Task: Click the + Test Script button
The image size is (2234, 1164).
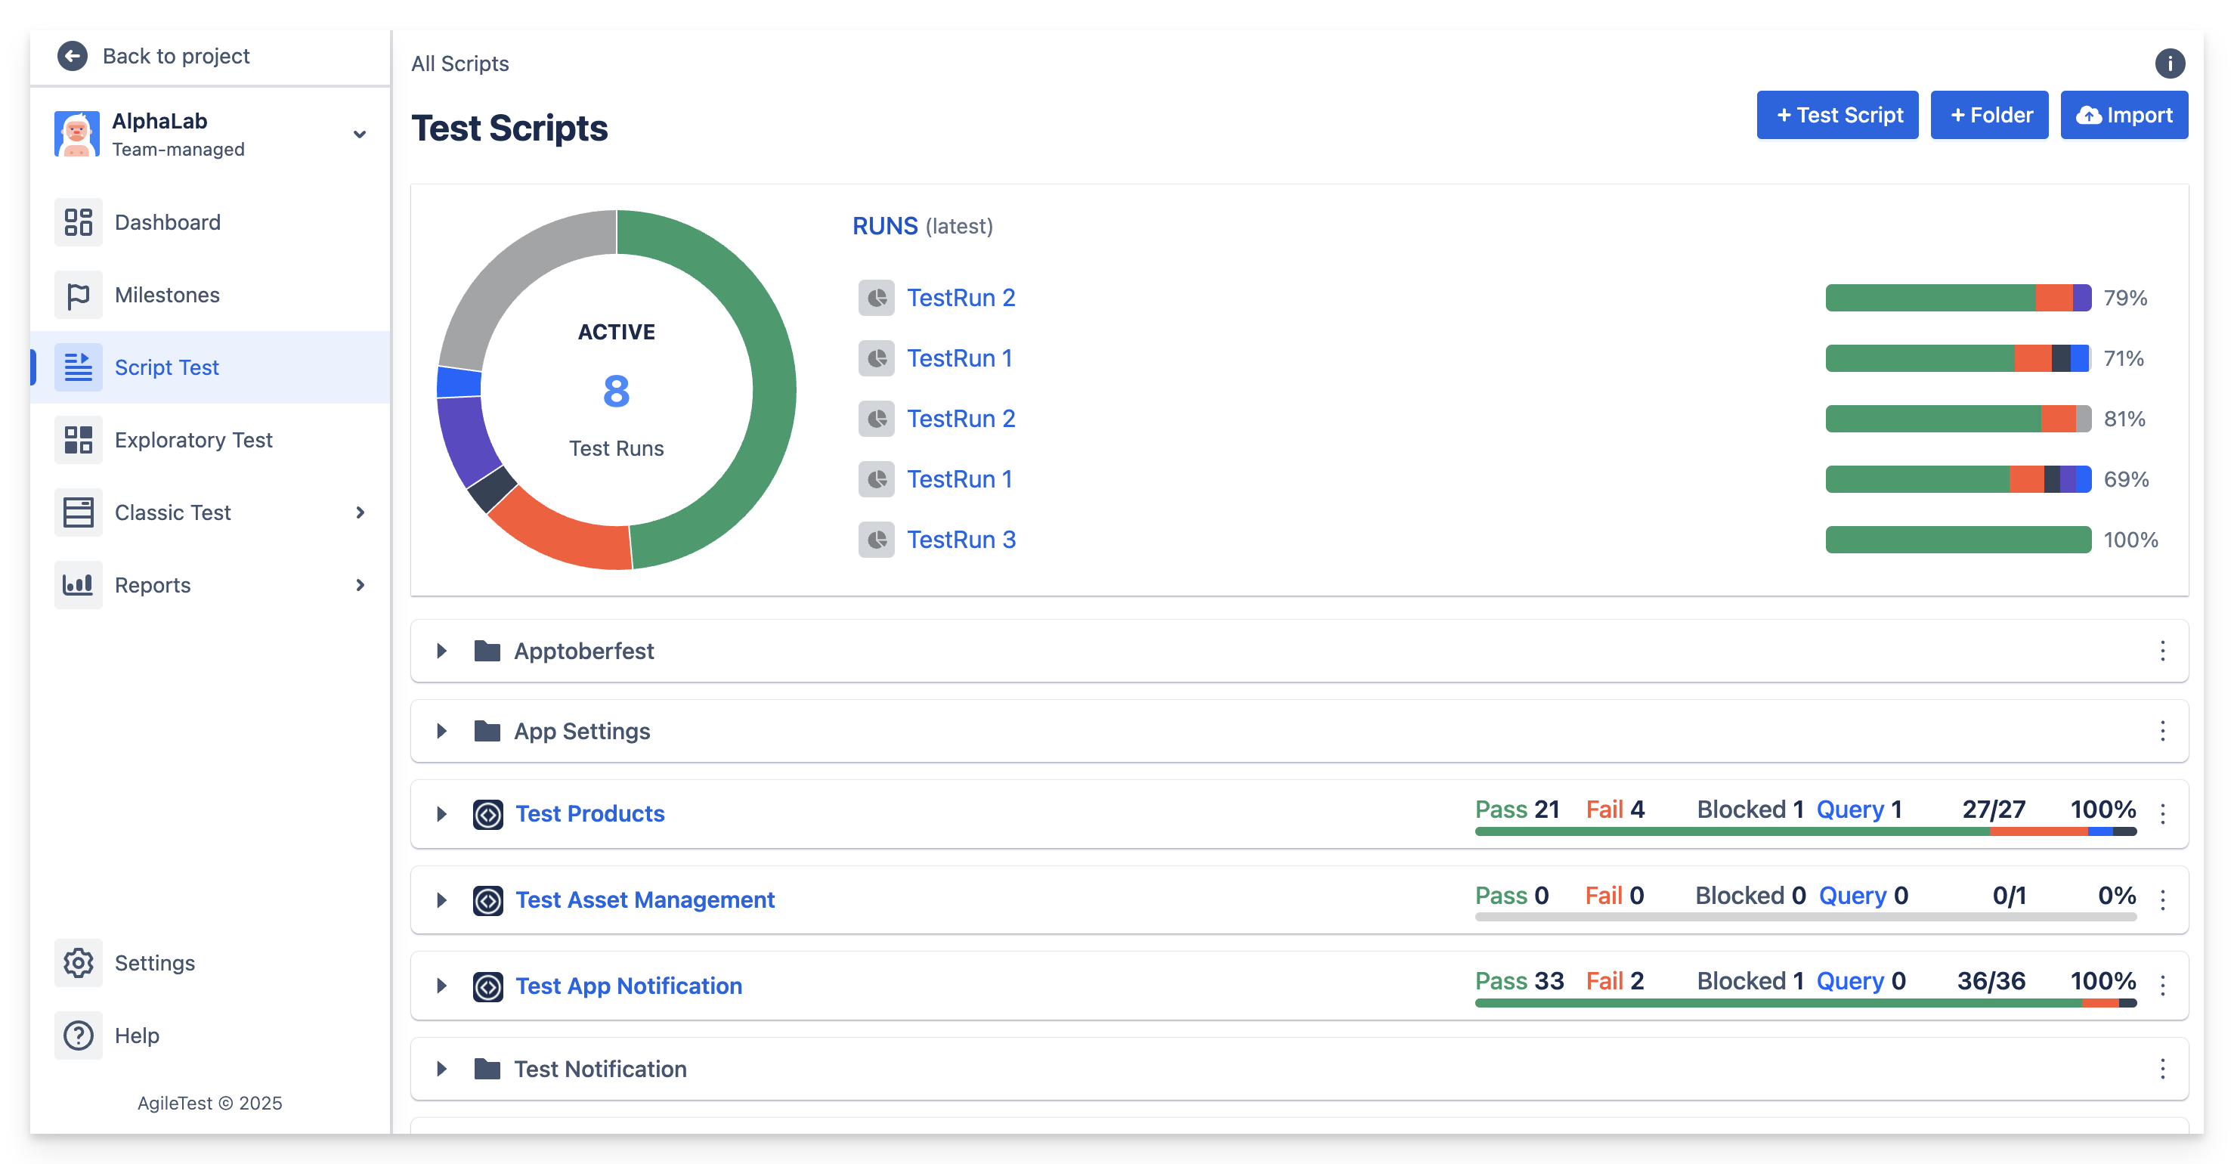Action: pos(1836,116)
